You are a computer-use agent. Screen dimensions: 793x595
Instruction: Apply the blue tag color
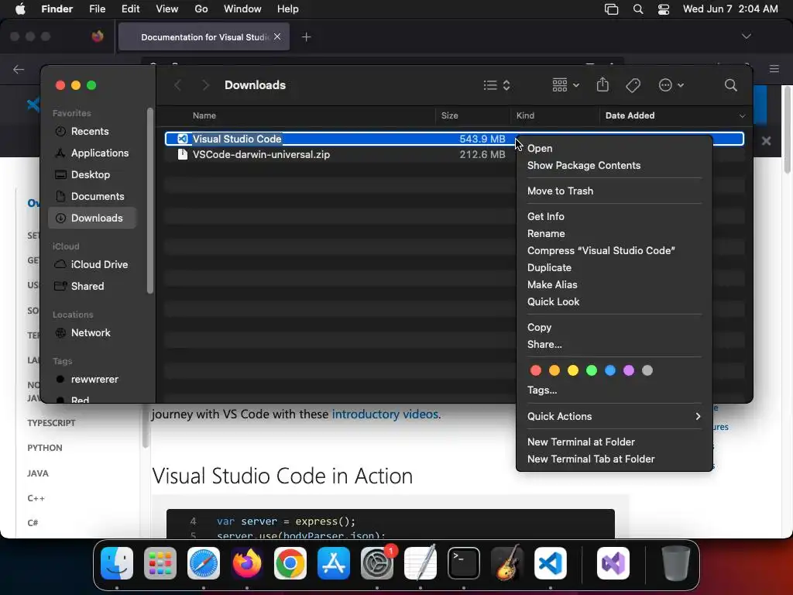610,370
